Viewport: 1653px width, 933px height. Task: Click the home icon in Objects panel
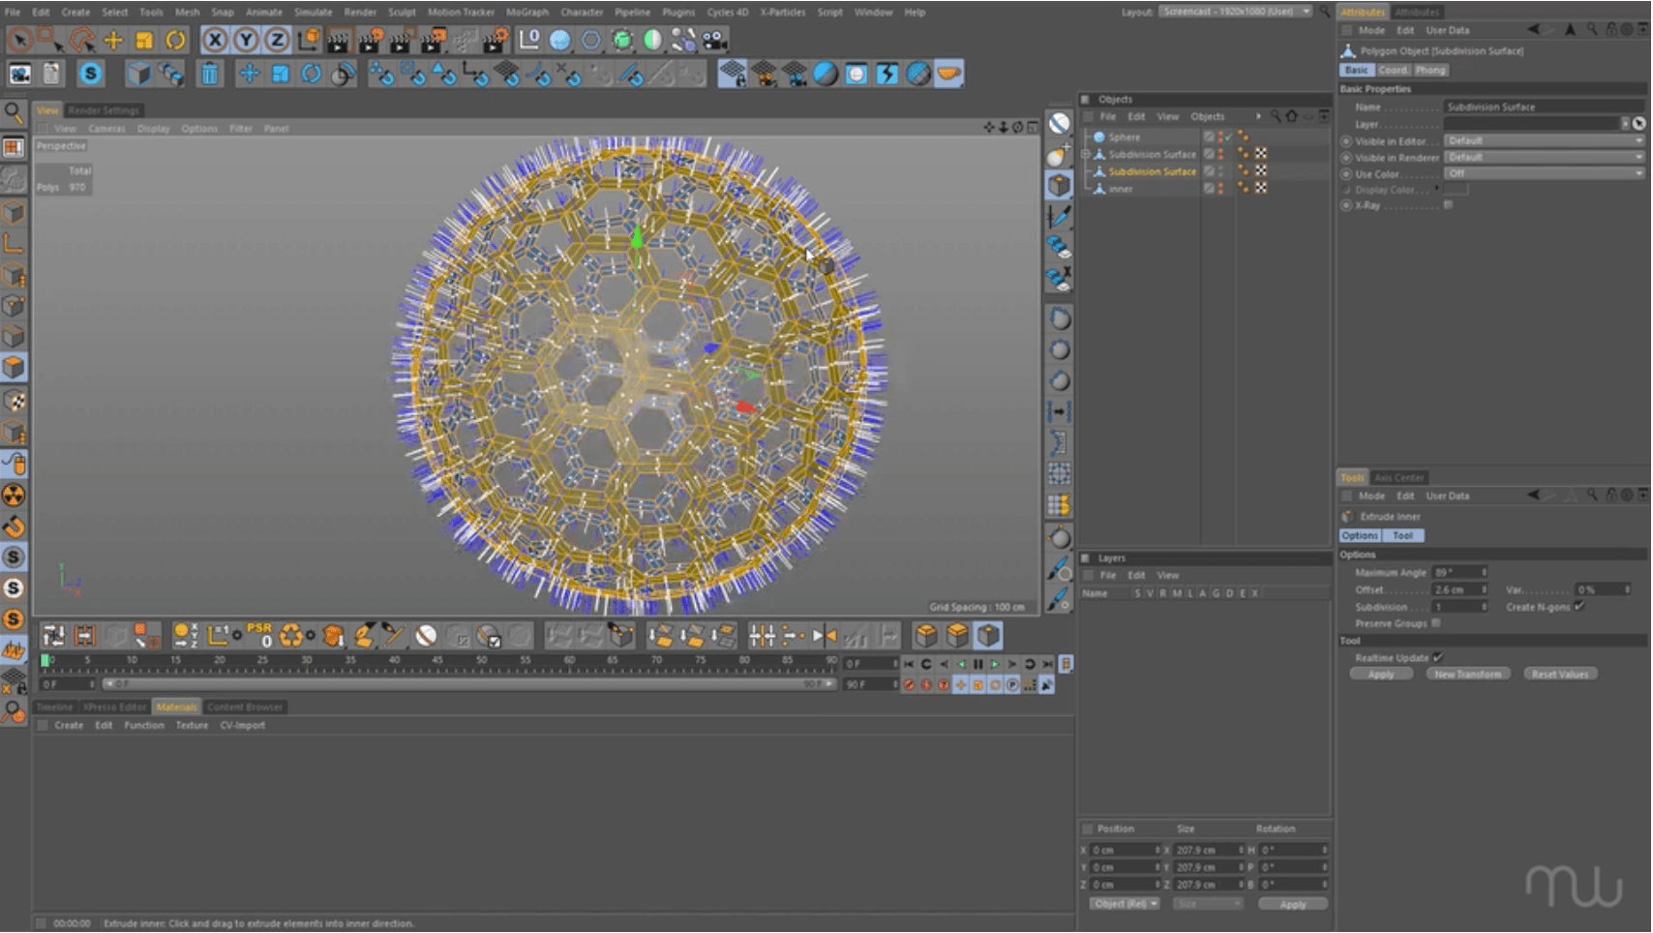[1291, 116]
